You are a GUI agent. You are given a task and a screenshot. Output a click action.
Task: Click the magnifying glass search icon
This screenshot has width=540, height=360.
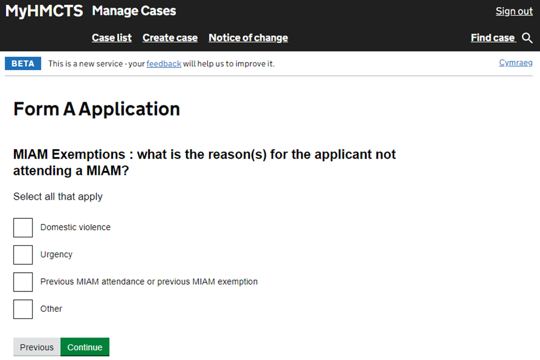click(x=527, y=38)
